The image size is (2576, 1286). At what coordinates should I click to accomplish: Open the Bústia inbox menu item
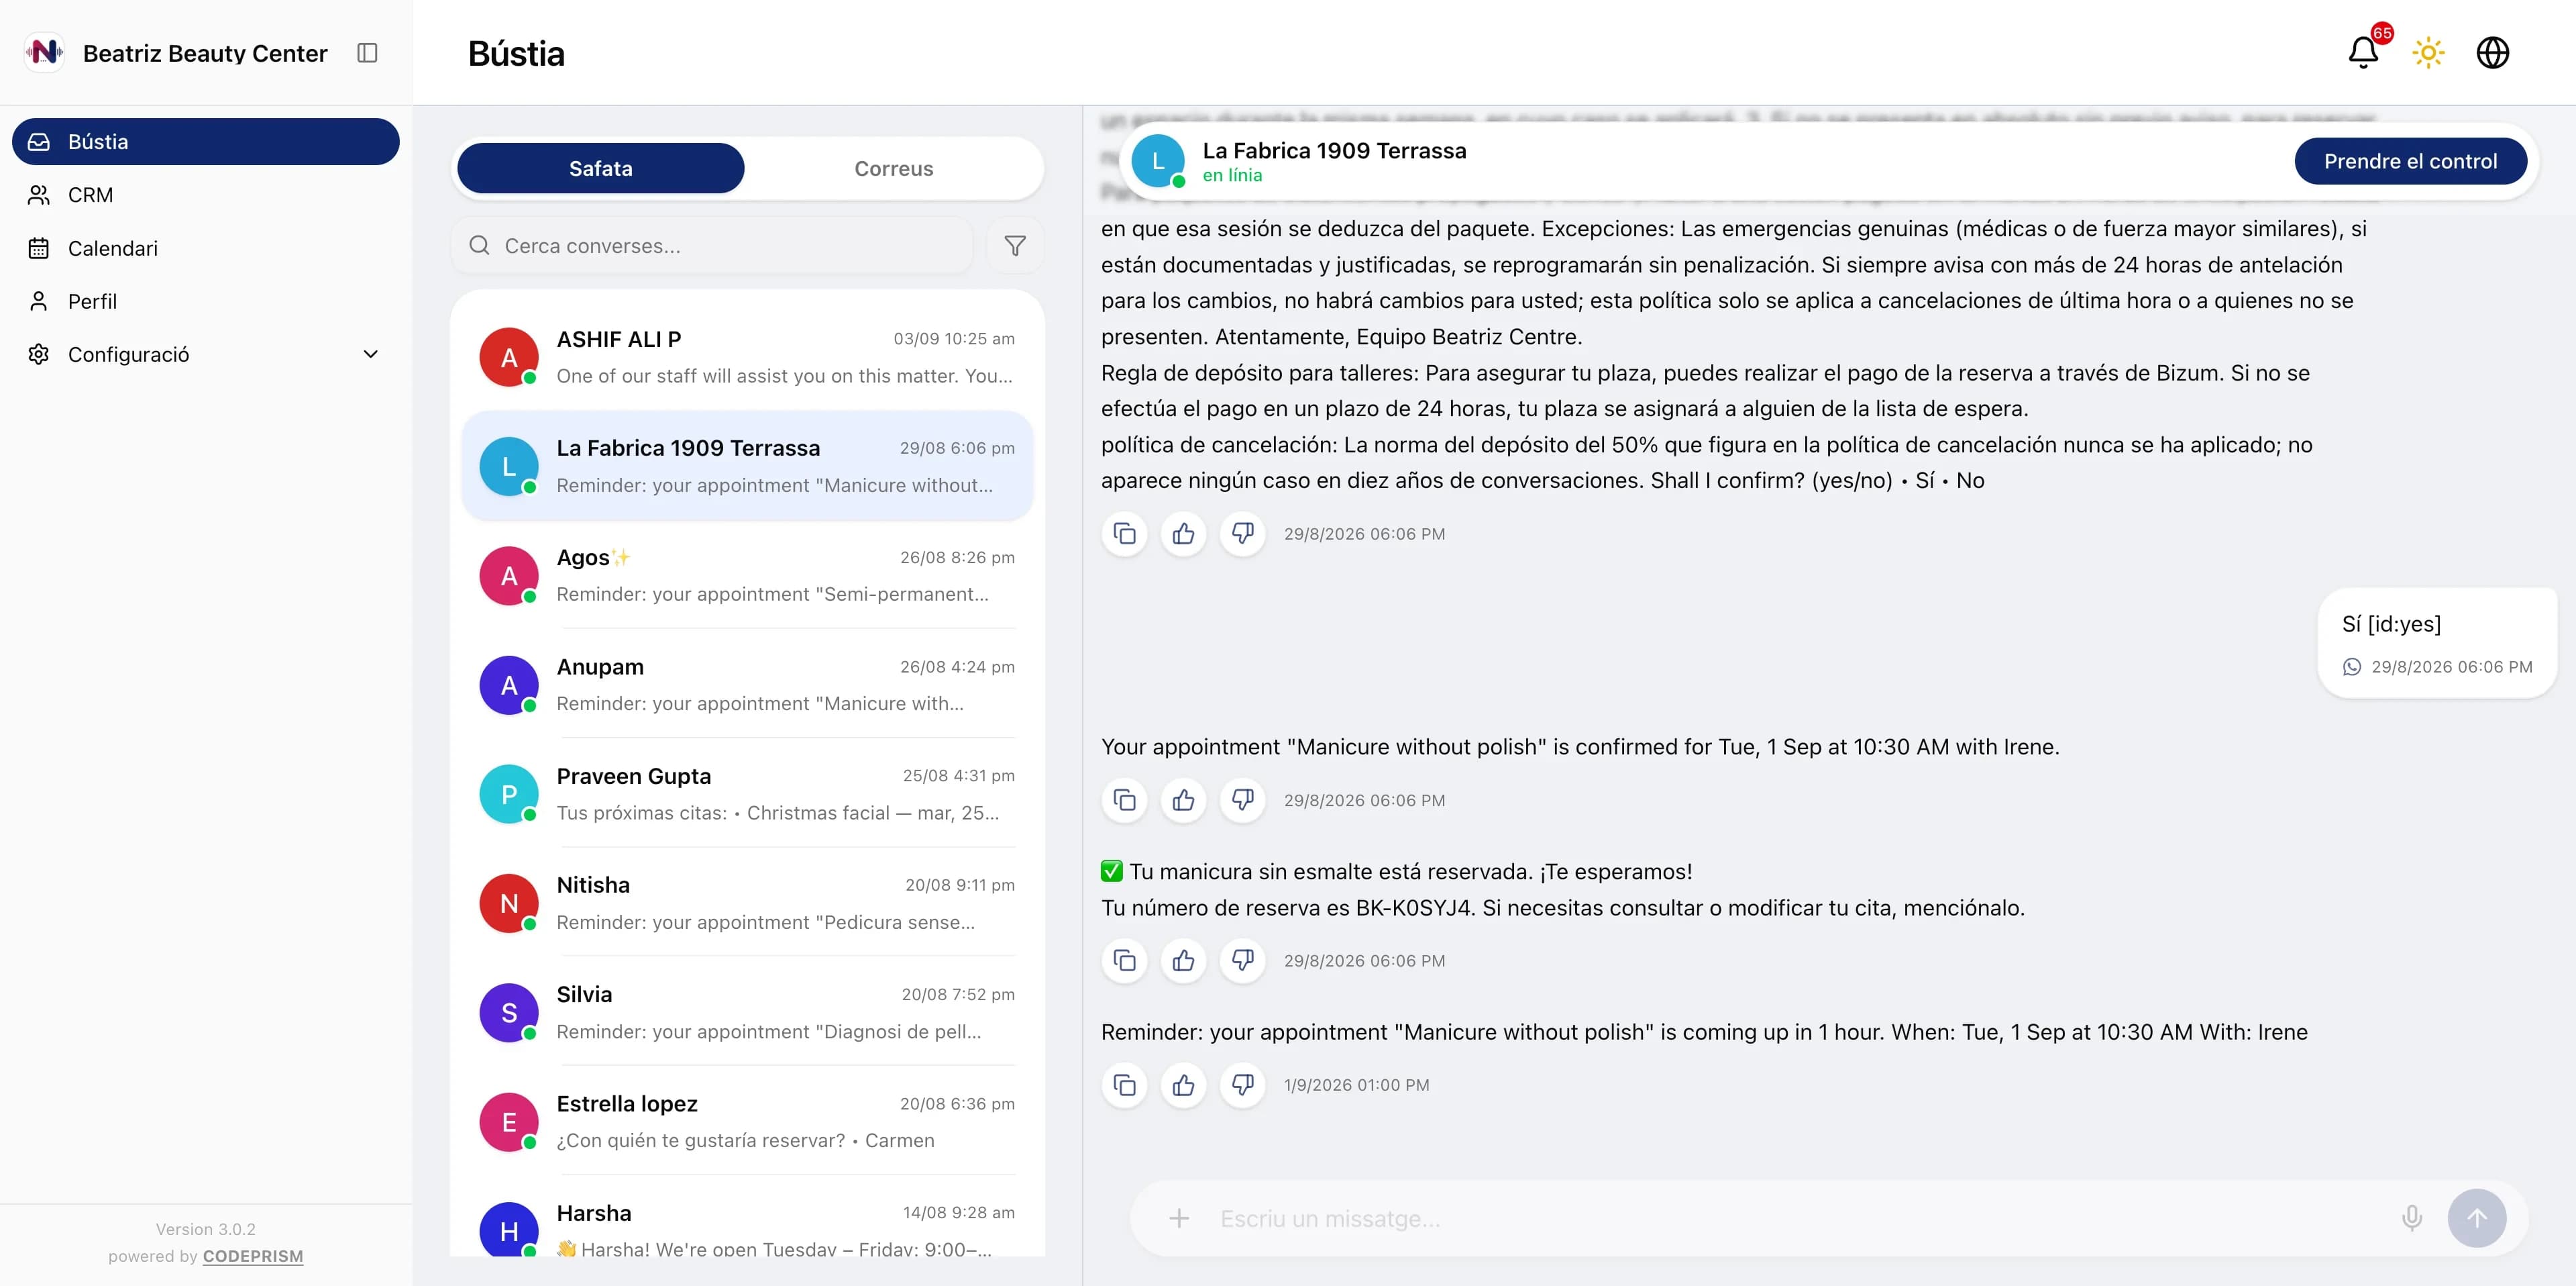[206, 141]
